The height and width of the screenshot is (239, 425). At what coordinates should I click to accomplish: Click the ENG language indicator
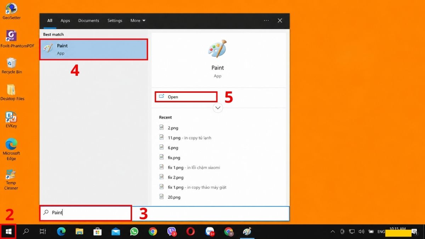pos(381,232)
